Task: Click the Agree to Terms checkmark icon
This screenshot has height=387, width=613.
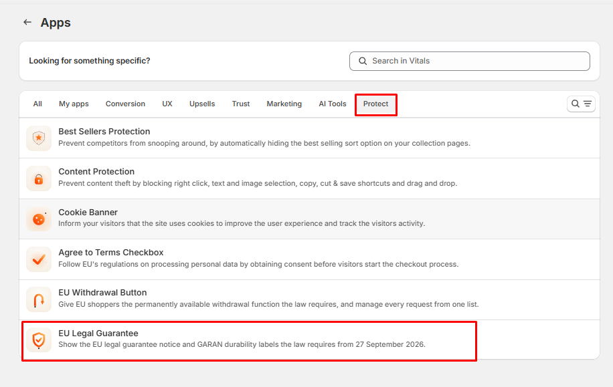Action: coord(39,259)
